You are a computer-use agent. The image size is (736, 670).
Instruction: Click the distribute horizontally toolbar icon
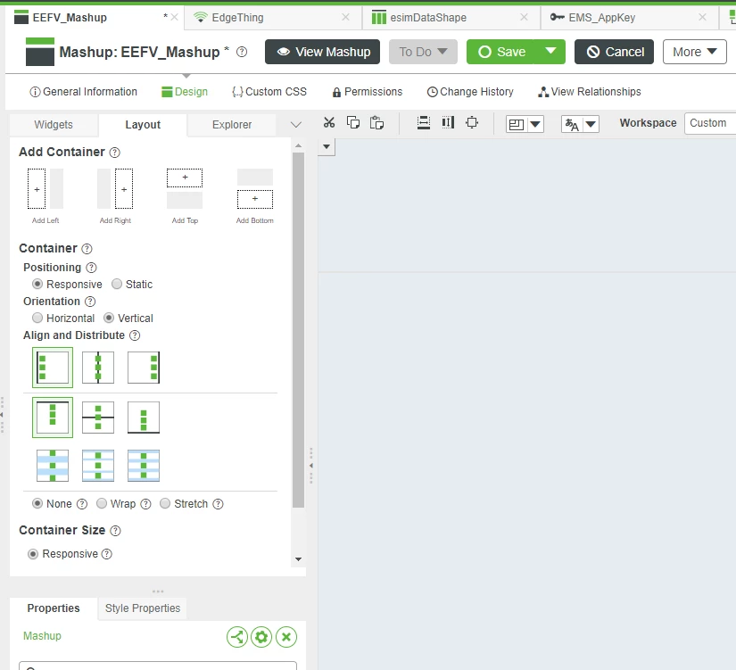pyautogui.click(x=448, y=123)
